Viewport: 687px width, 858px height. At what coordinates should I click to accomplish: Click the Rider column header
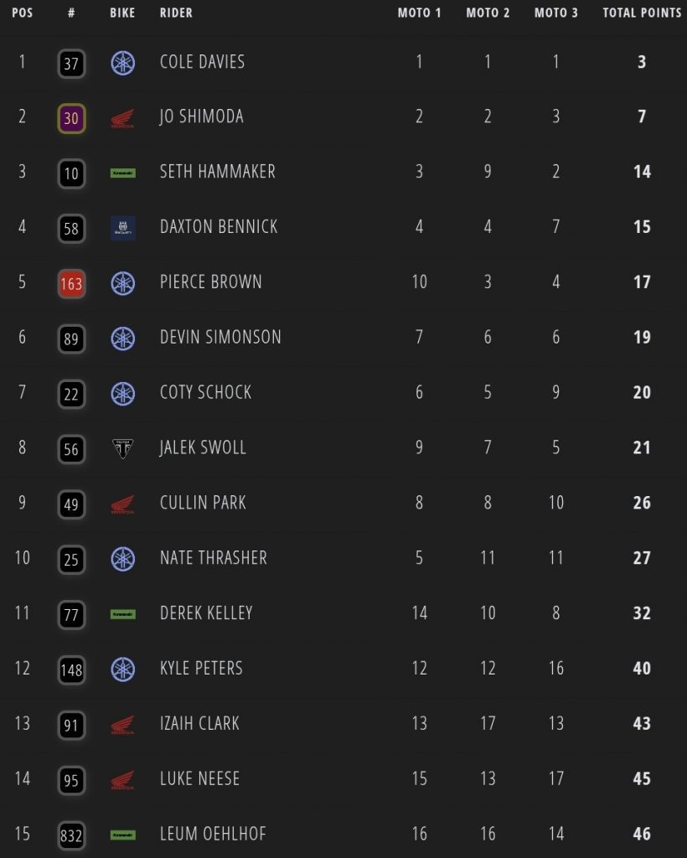176,13
